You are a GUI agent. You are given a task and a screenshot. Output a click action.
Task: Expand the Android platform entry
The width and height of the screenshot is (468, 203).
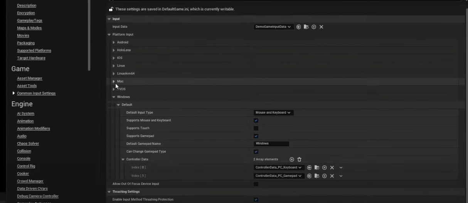(114, 42)
